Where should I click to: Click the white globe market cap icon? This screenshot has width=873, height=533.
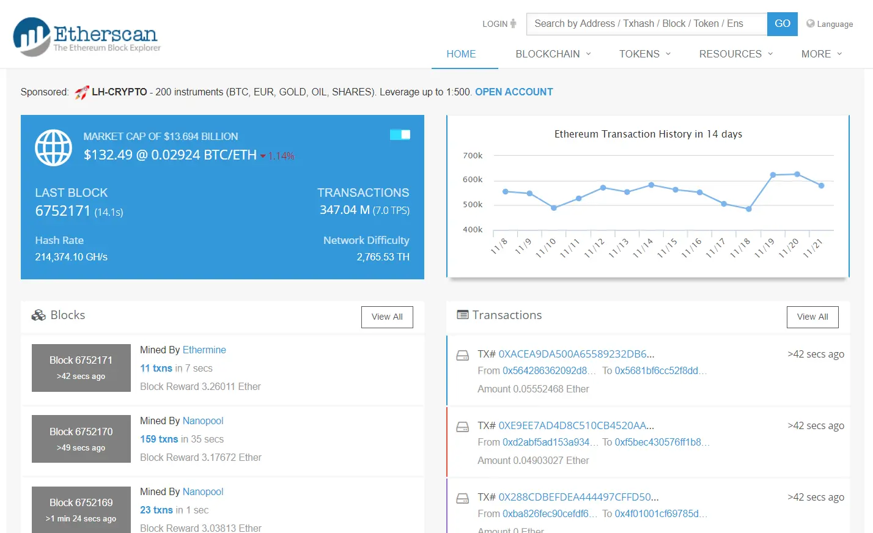tap(54, 147)
